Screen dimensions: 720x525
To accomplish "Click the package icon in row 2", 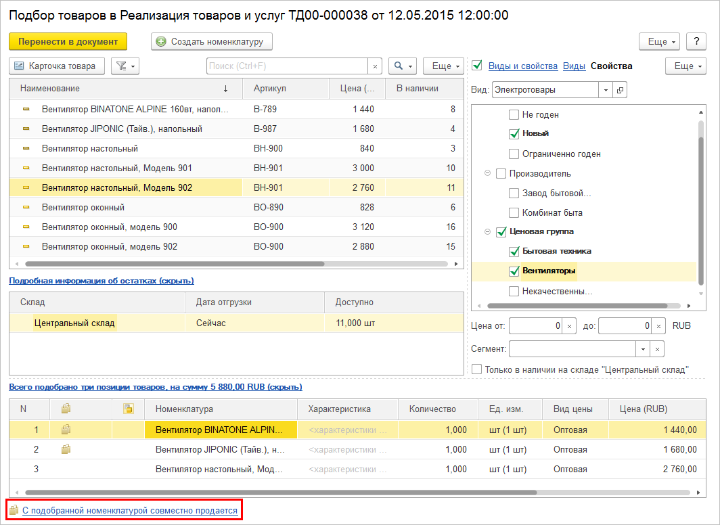I will (x=66, y=449).
